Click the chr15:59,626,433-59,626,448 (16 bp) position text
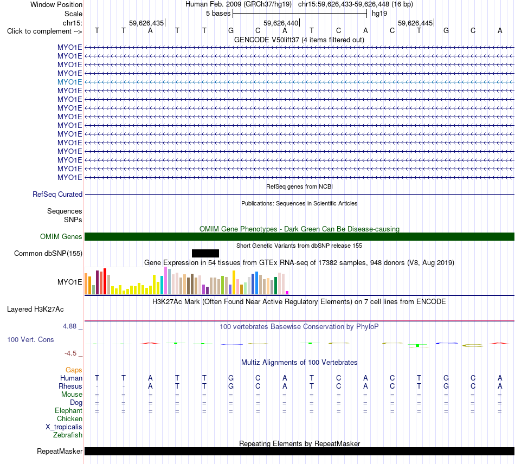 point(356,4)
